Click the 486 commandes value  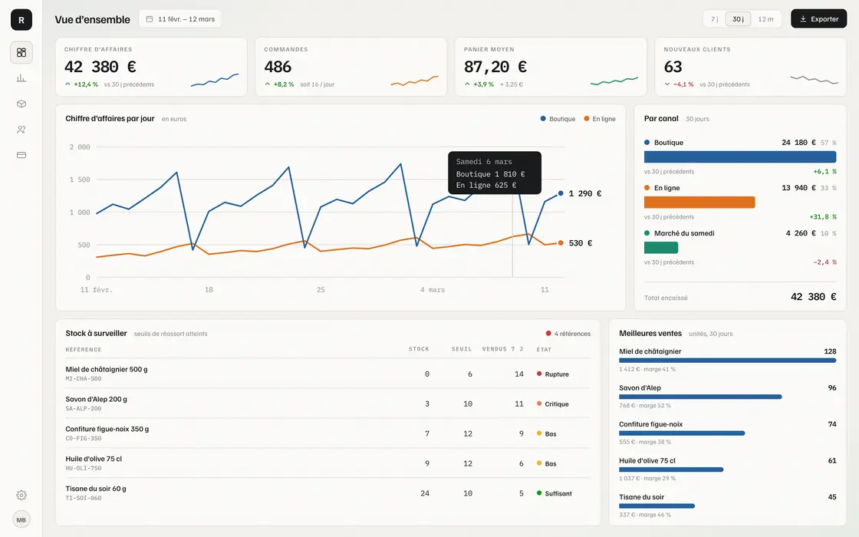[278, 67]
